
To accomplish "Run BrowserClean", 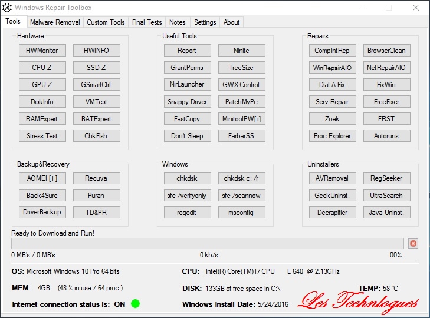I will point(387,51).
